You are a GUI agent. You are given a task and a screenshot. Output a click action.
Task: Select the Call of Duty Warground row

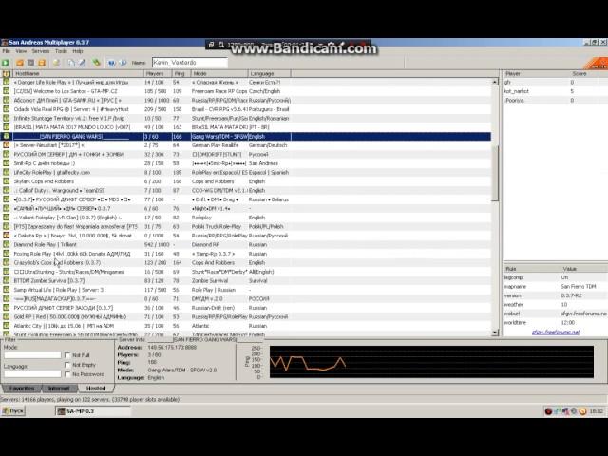(246, 190)
